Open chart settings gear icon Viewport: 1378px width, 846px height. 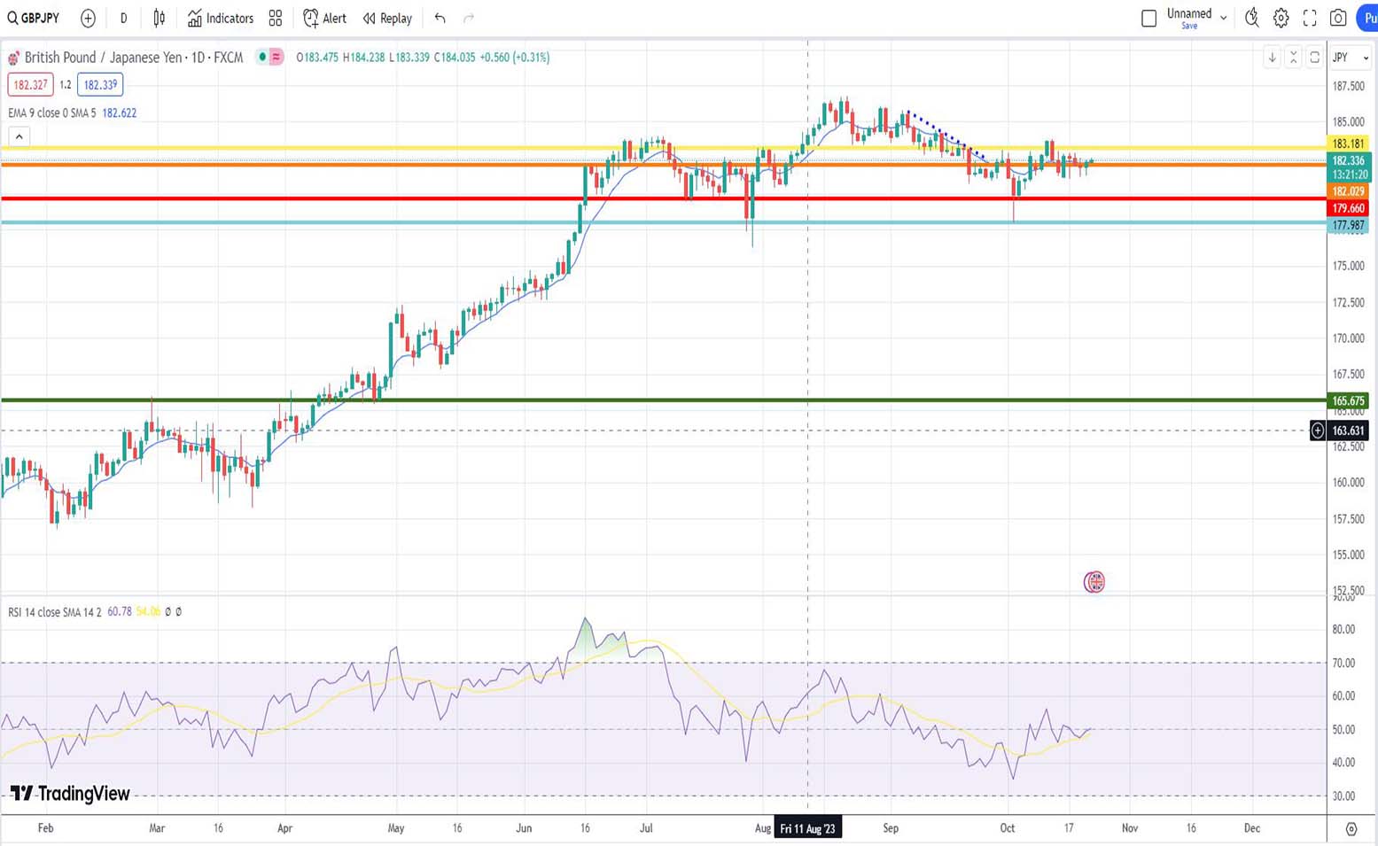pos(1281,18)
